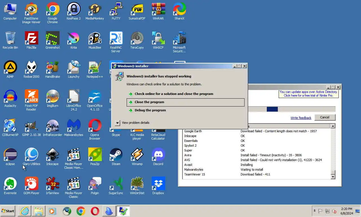Open the RealVNC Server desktop shortcut
361x217 pixels.
(116, 42)
